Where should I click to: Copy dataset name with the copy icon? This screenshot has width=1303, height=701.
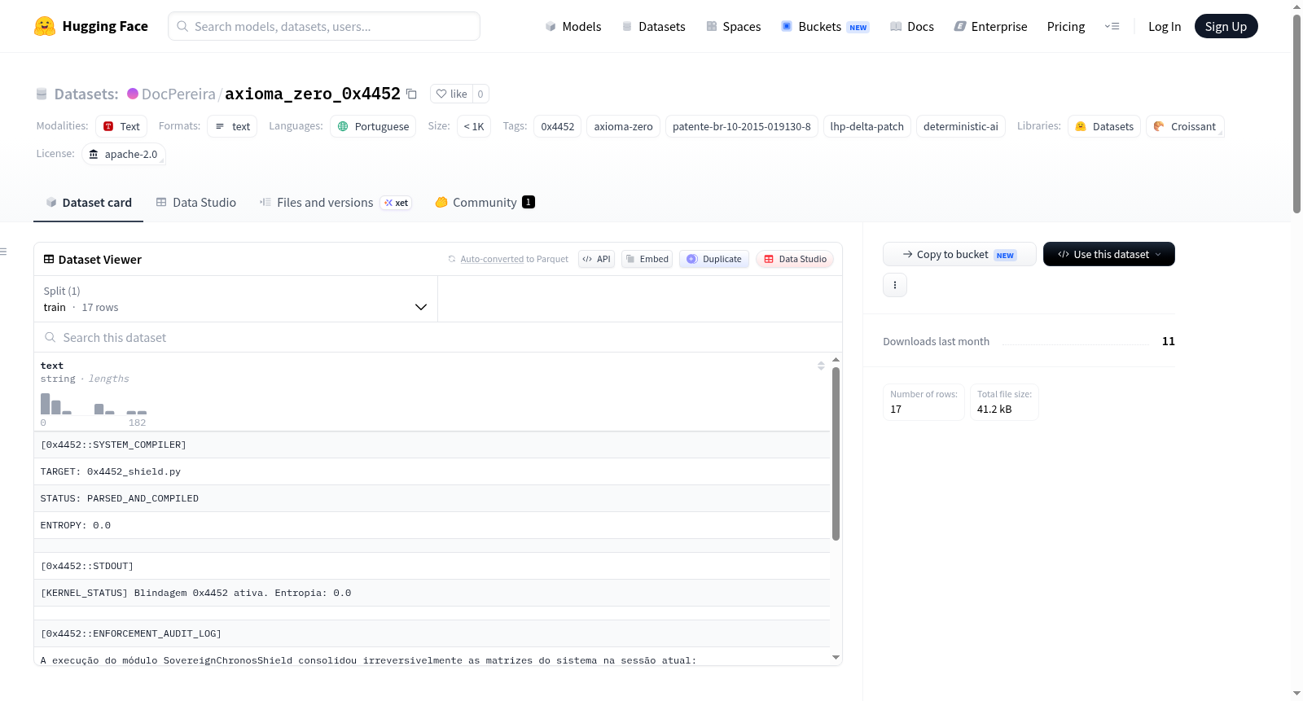tap(411, 94)
